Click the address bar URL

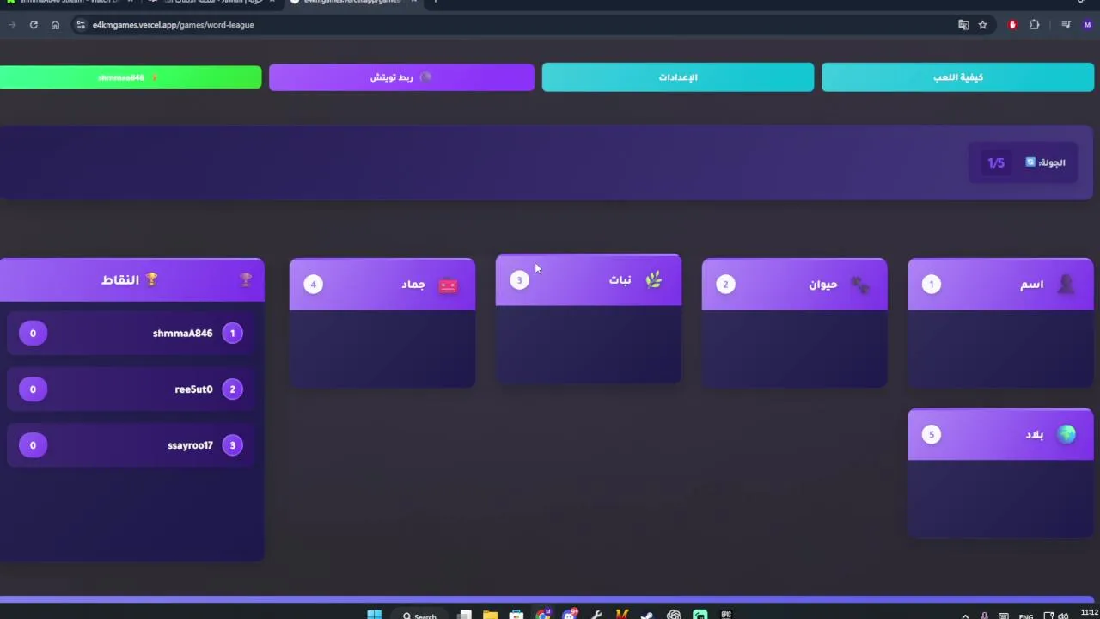174,25
